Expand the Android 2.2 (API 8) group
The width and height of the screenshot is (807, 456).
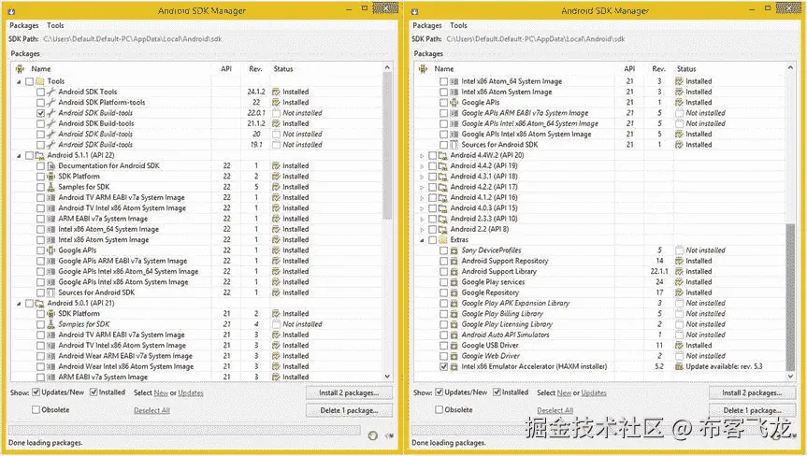pyautogui.click(x=422, y=229)
